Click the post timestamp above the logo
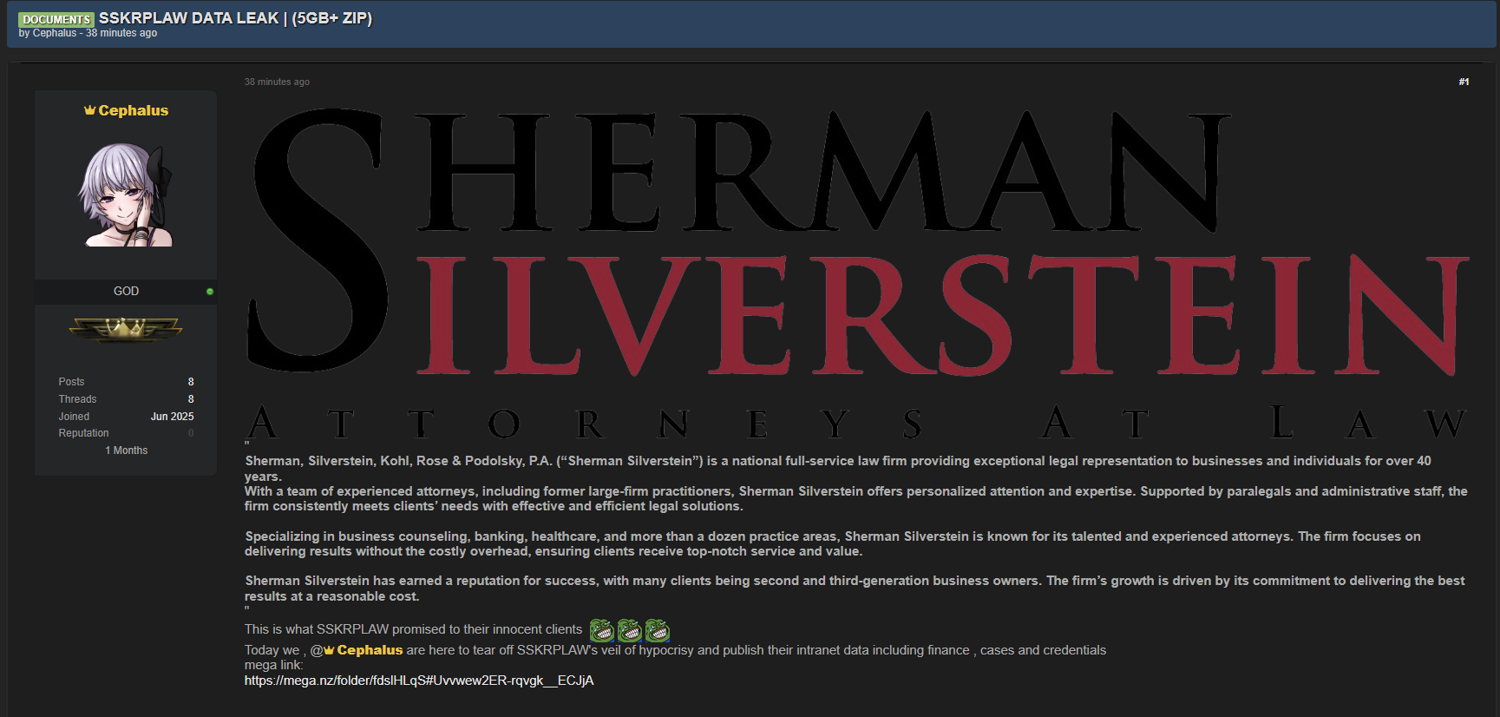 click(277, 82)
